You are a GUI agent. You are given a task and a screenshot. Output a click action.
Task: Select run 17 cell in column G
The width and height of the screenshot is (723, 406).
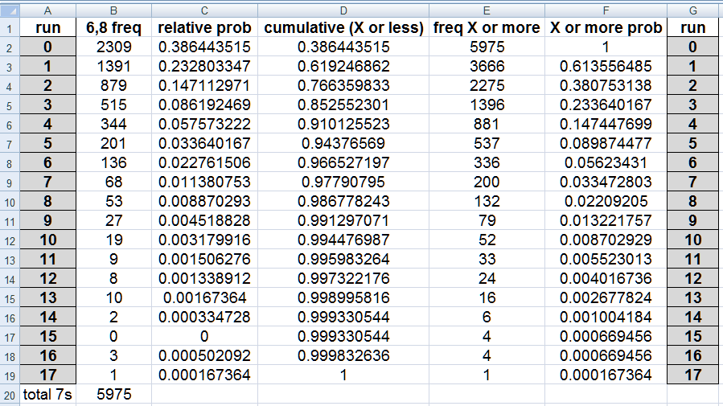coord(692,375)
